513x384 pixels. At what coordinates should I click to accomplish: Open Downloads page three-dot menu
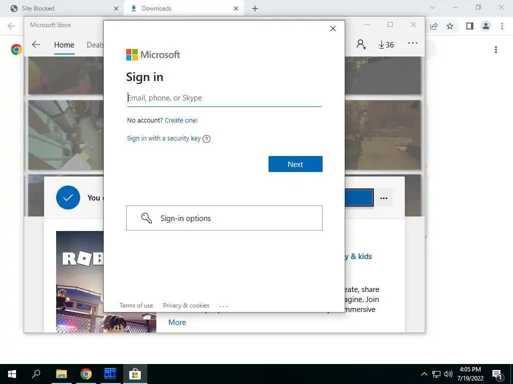(496, 49)
